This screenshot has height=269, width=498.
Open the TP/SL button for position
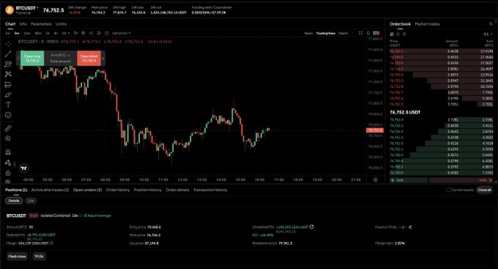(39, 257)
